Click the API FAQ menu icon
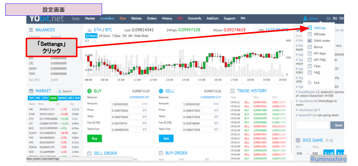This screenshot has height=166, width=358. point(310,60)
